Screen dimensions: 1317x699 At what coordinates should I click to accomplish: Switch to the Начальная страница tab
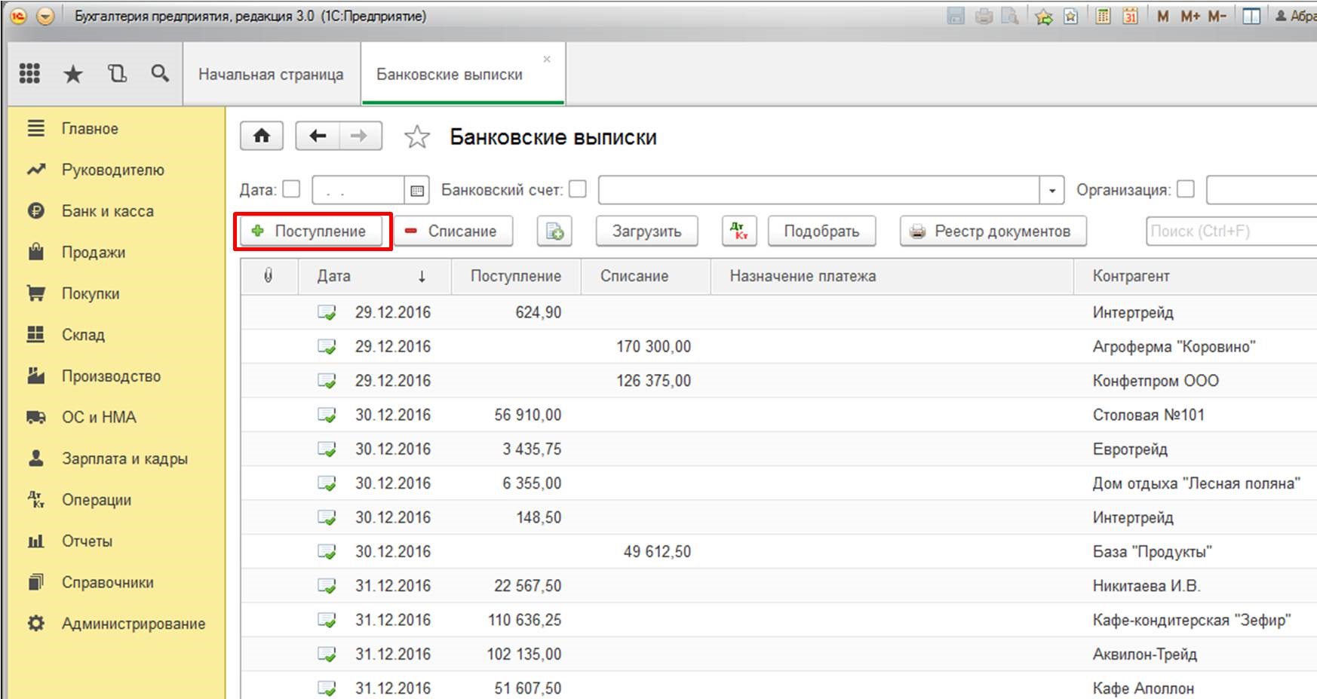(x=271, y=75)
